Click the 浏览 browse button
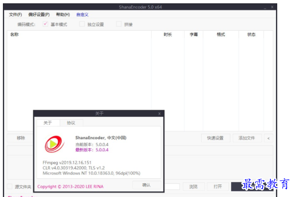The height and width of the screenshot is (197, 293). (x=194, y=186)
